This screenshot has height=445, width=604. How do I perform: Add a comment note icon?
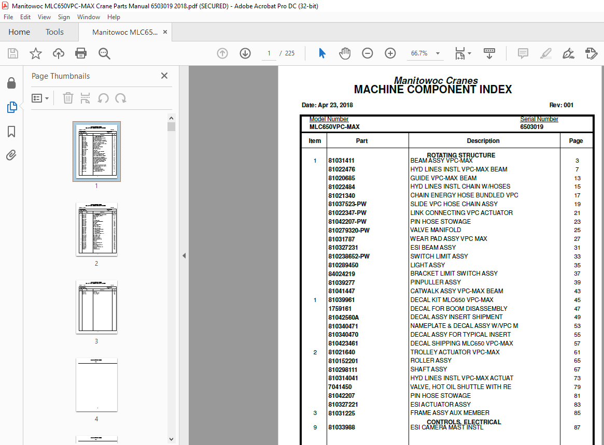coord(523,53)
